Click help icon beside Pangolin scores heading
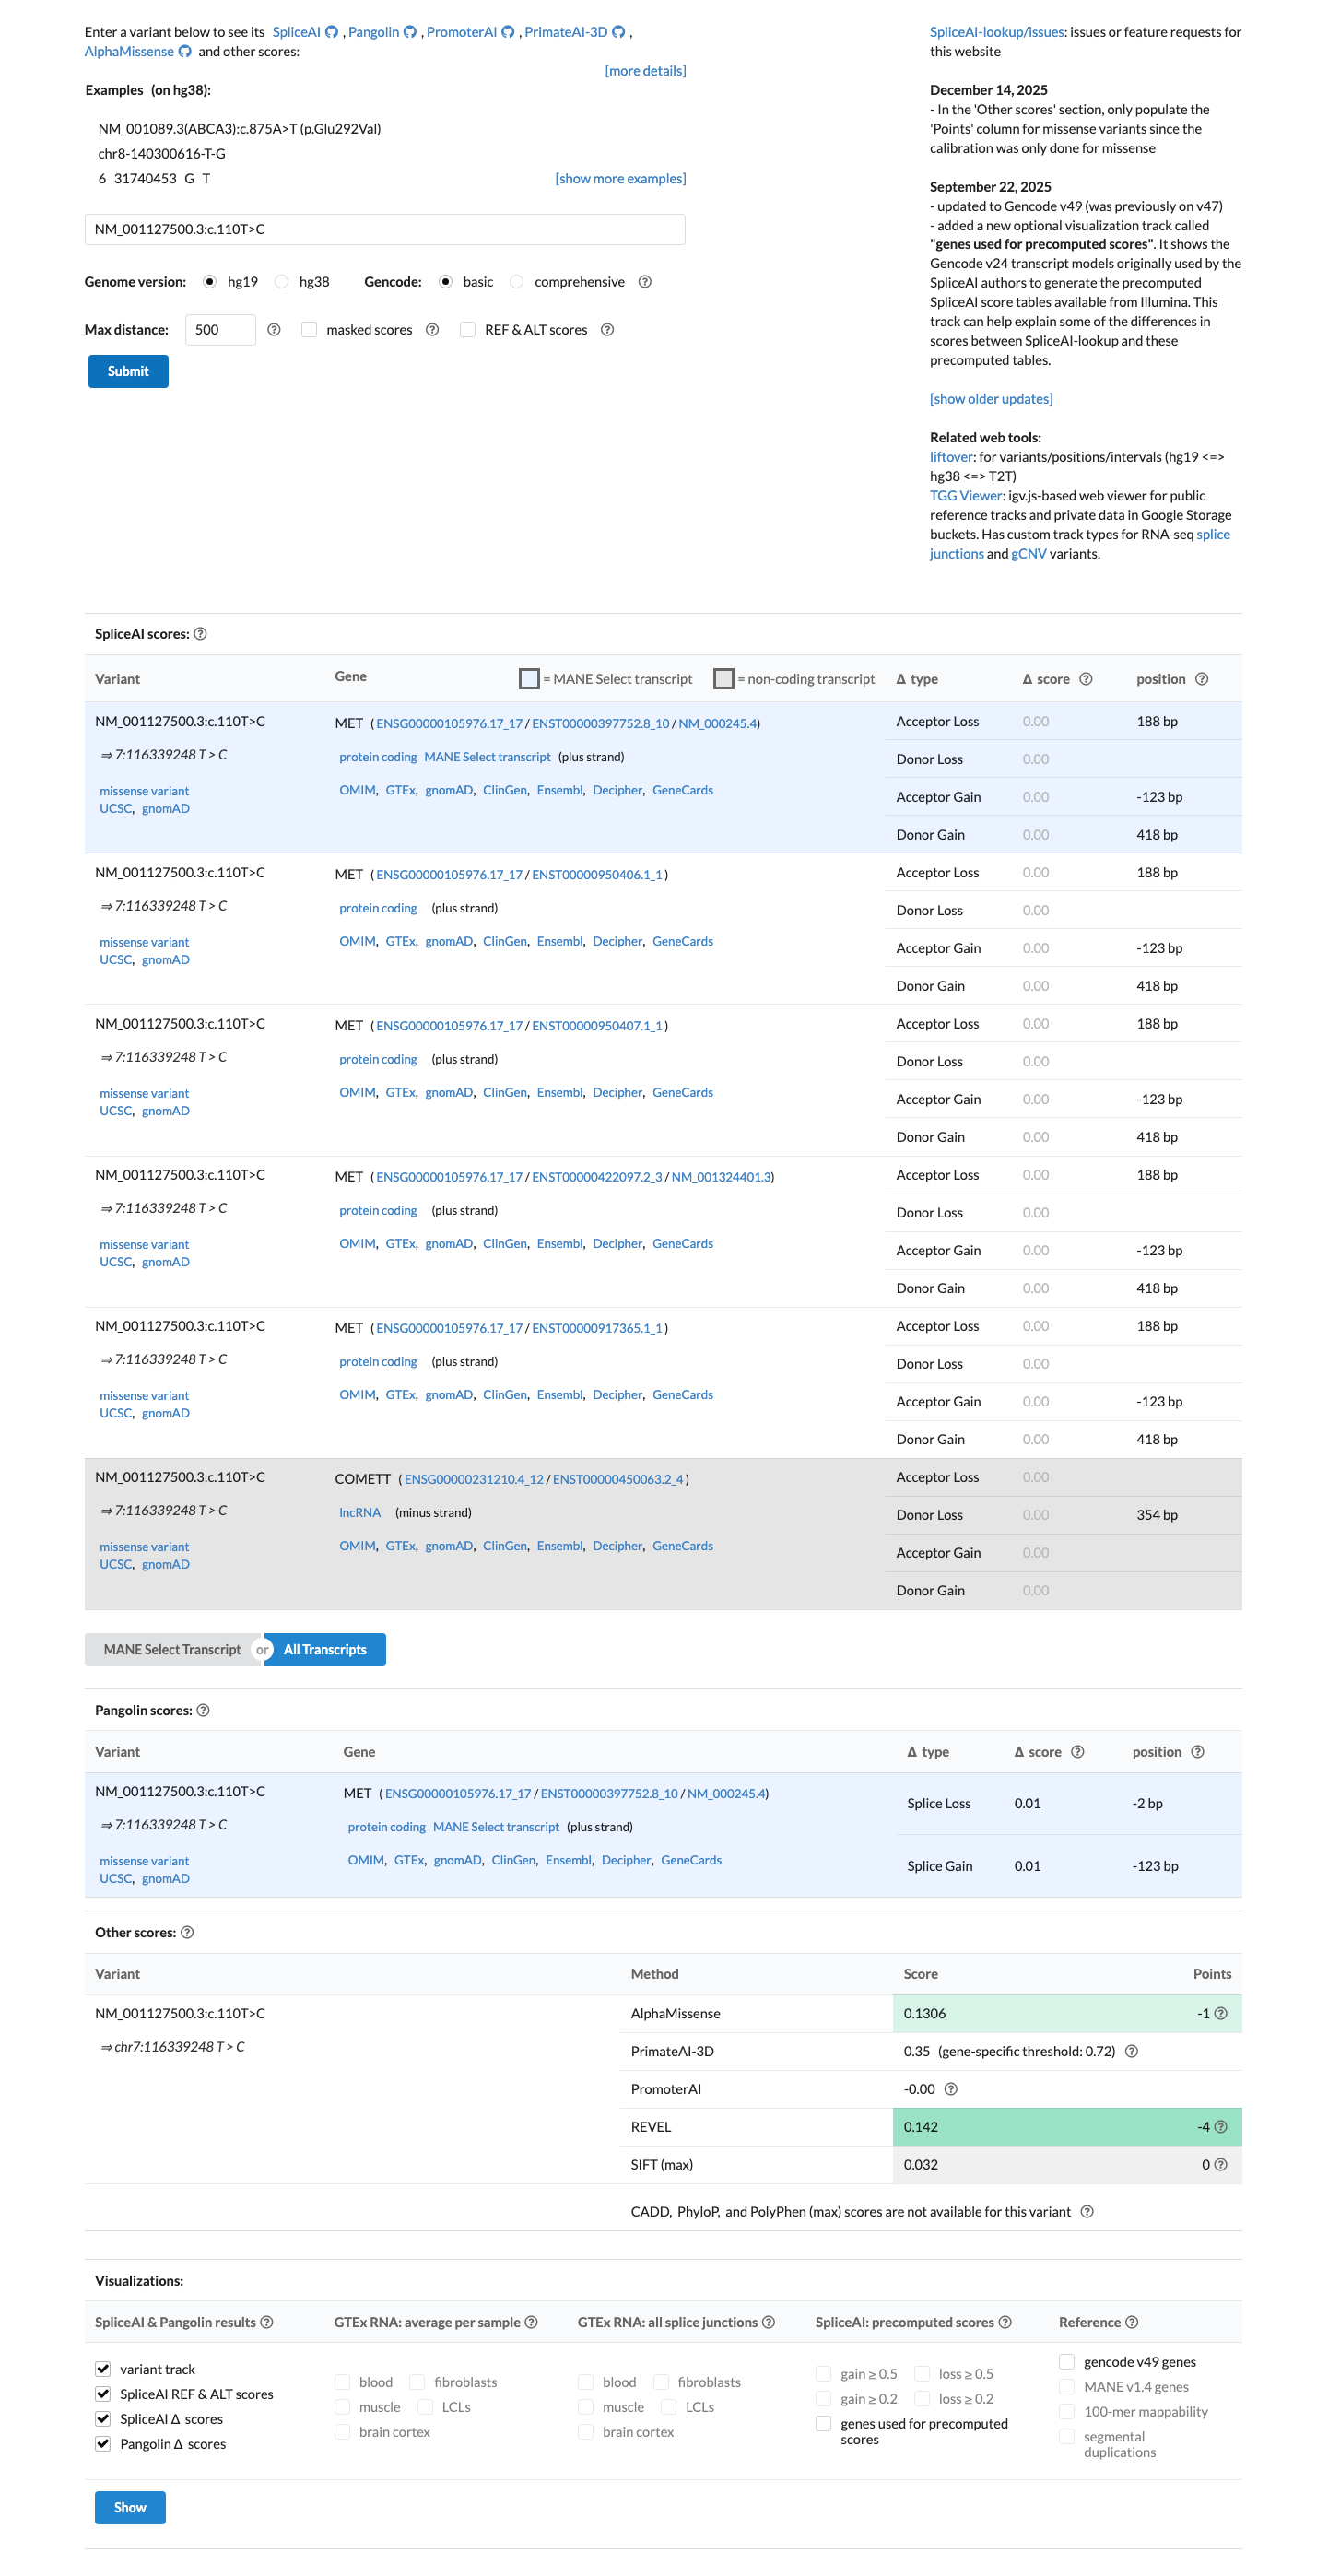Image resolution: width=1340 pixels, height=2576 pixels. pos(203,1710)
